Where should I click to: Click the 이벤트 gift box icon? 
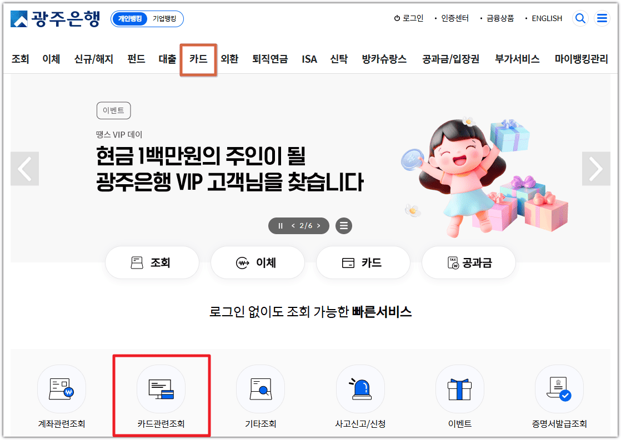tap(459, 389)
